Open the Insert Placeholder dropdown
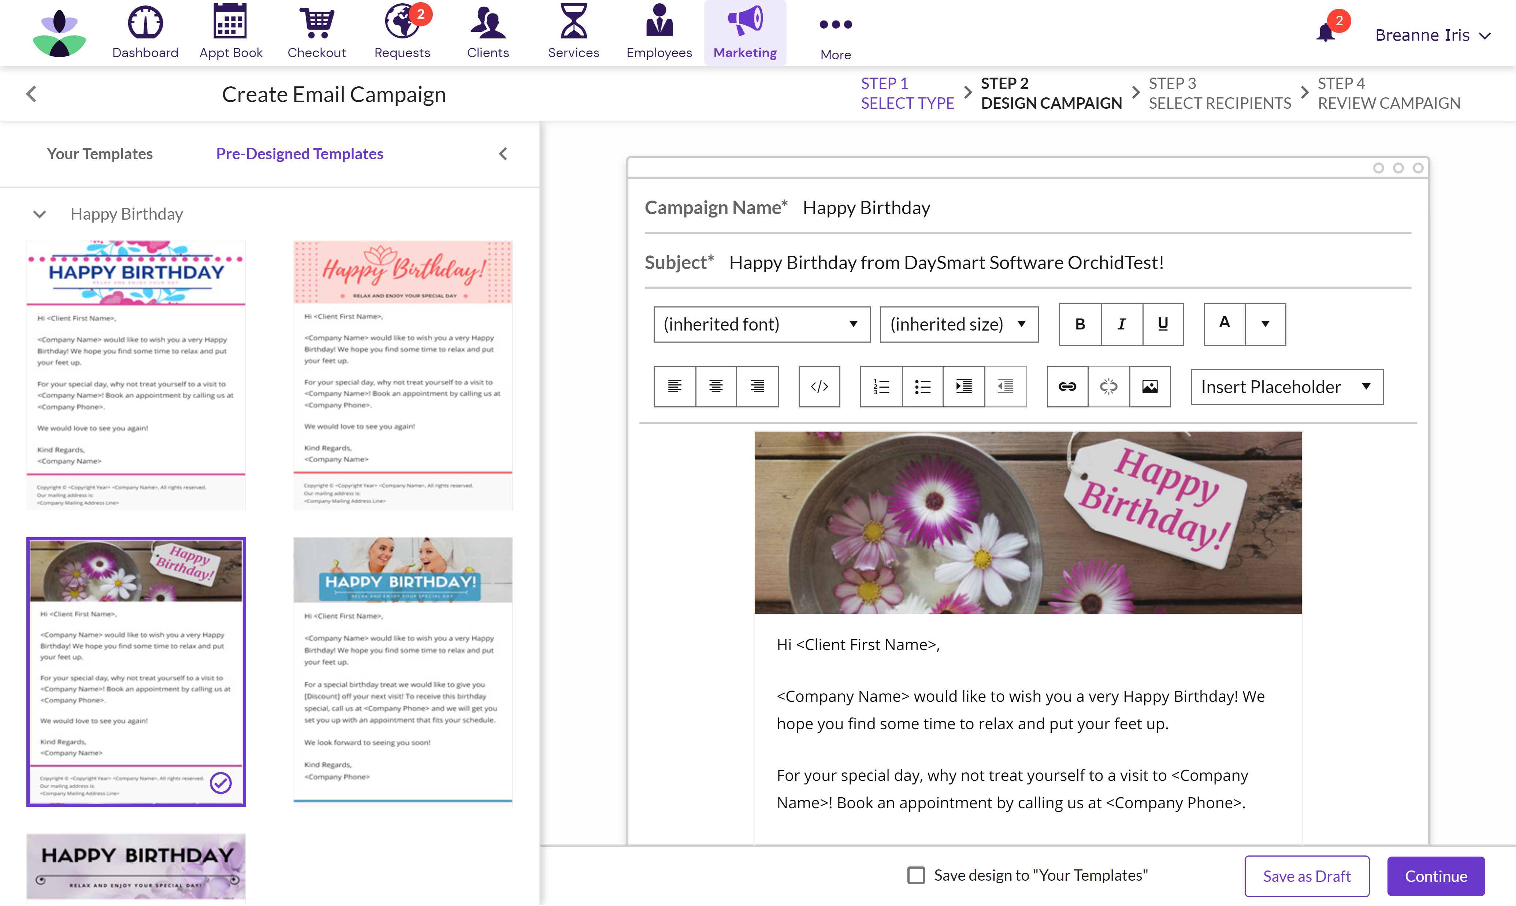The width and height of the screenshot is (1516, 906). pos(1286,387)
